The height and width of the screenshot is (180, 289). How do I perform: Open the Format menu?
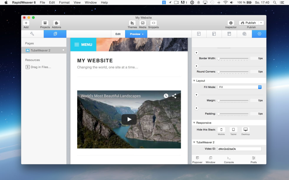[x=64, y=3]
